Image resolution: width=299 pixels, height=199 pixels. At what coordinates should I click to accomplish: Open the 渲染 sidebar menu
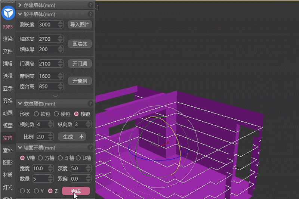point(8,39)
